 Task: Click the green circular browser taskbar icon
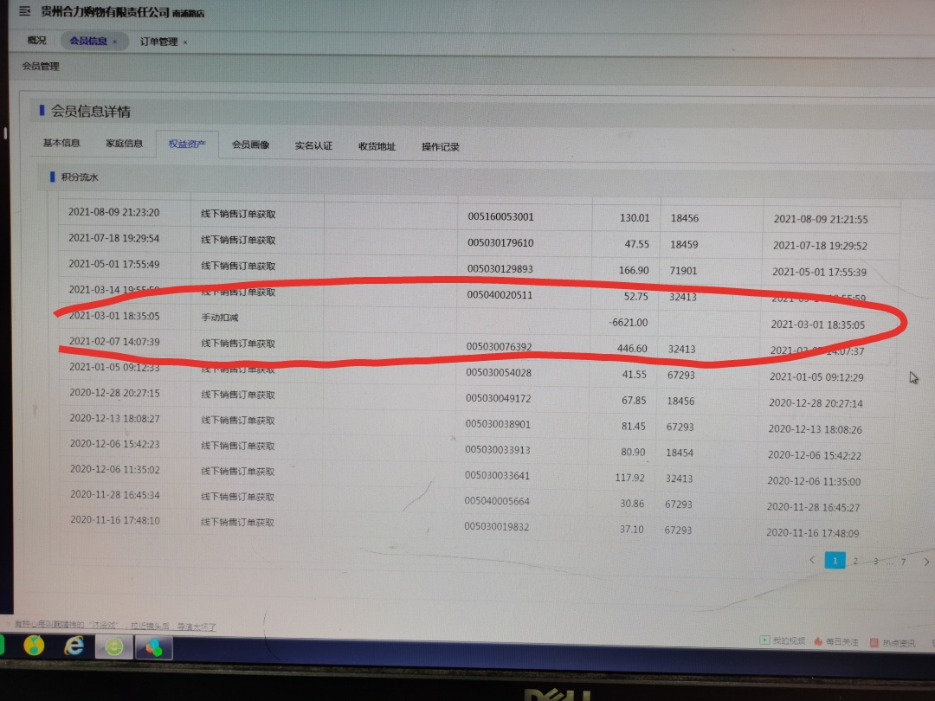[114, 646]
